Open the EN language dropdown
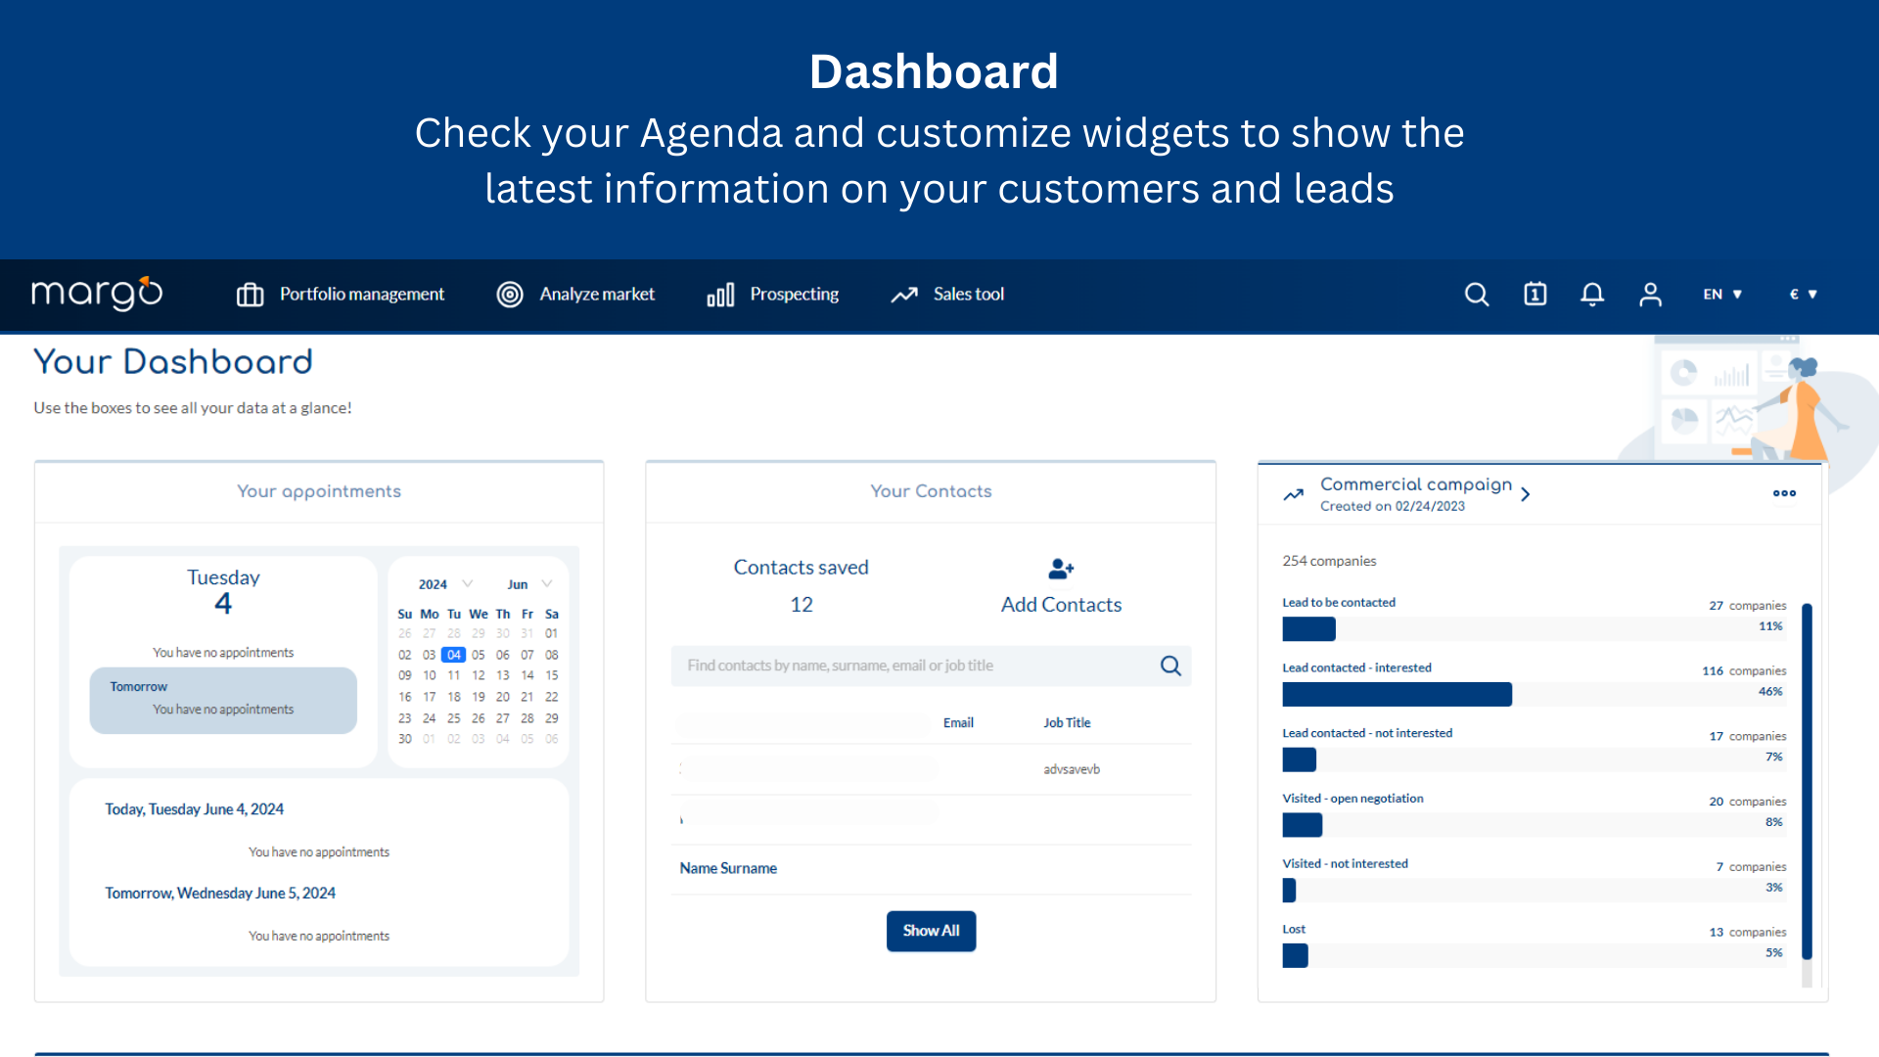 1722,294
